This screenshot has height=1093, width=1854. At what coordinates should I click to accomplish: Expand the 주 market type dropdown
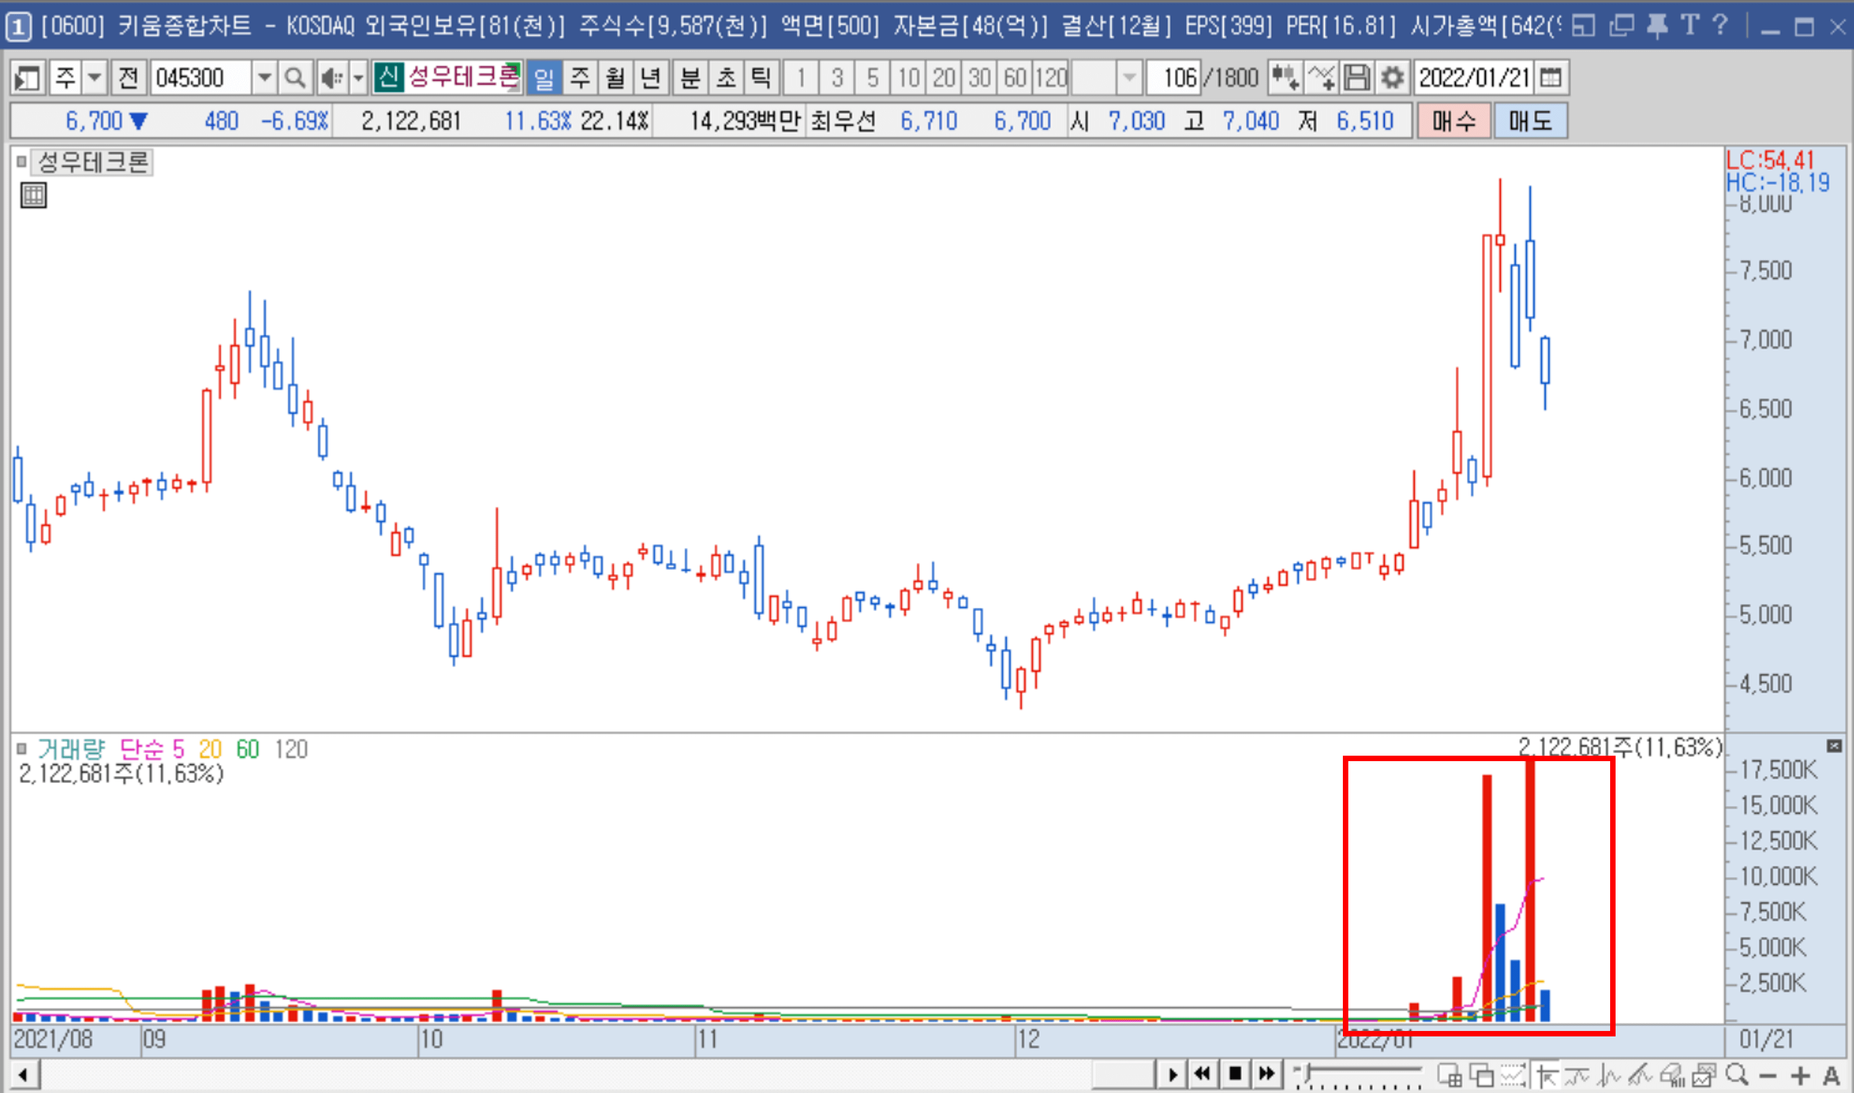pos(94,77)
